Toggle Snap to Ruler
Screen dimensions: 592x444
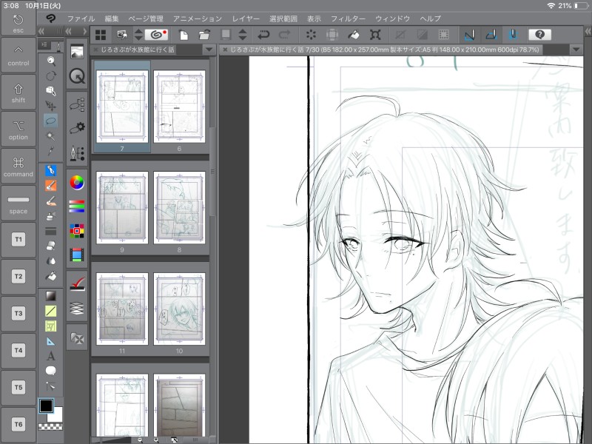tap(468, 34)
